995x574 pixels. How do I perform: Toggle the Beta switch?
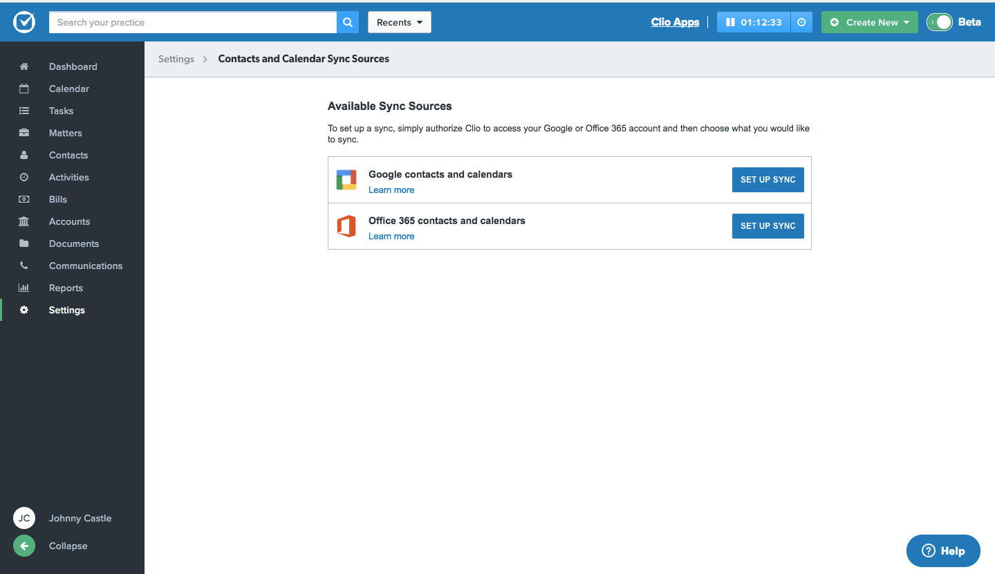point(940,22)
